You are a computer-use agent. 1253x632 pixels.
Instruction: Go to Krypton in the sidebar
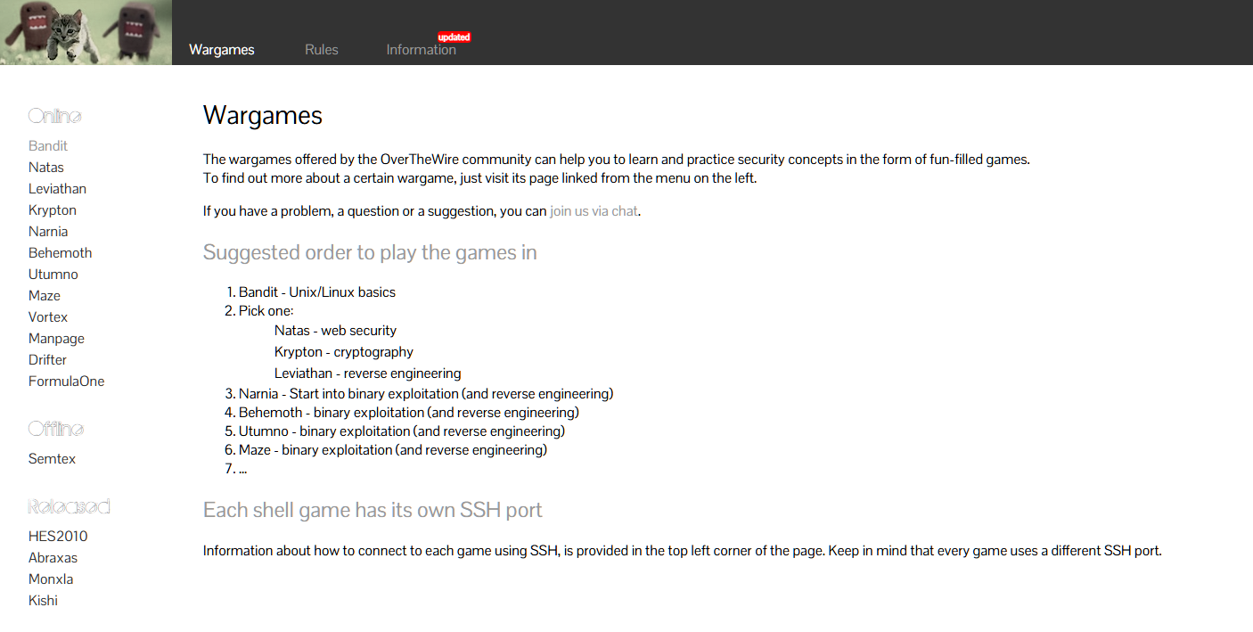pyautogui.click(x=53, y=210)
